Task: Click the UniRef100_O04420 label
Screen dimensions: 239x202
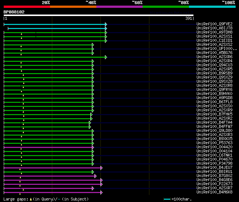Action: [214, 147]
